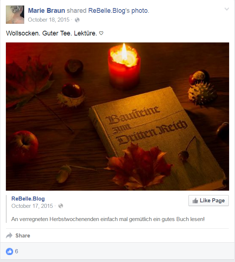Click the Marie Braun name link

[x=46, y=11]
